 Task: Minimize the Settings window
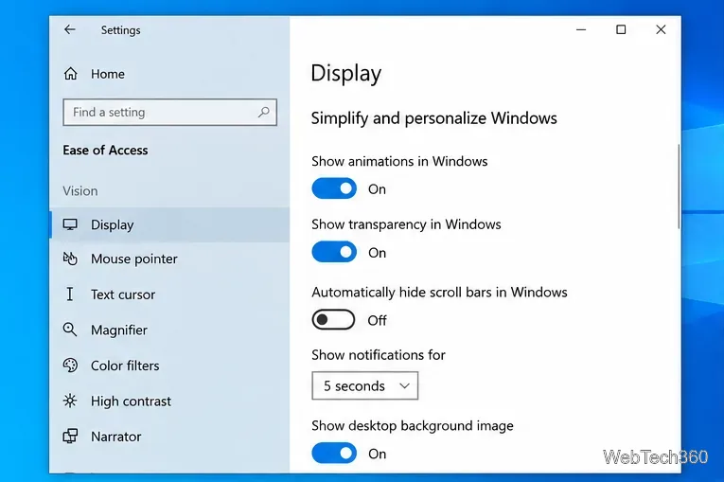point(581,29)
